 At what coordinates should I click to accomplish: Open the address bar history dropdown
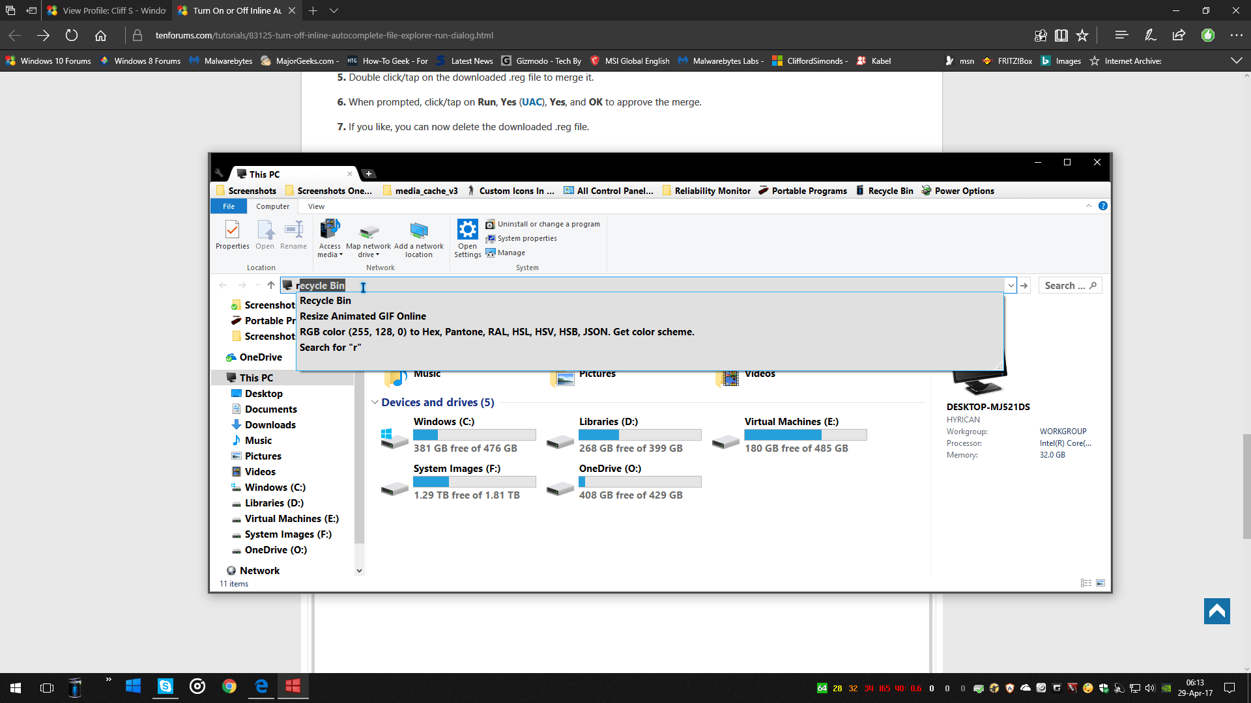[x=1010, y=285]
